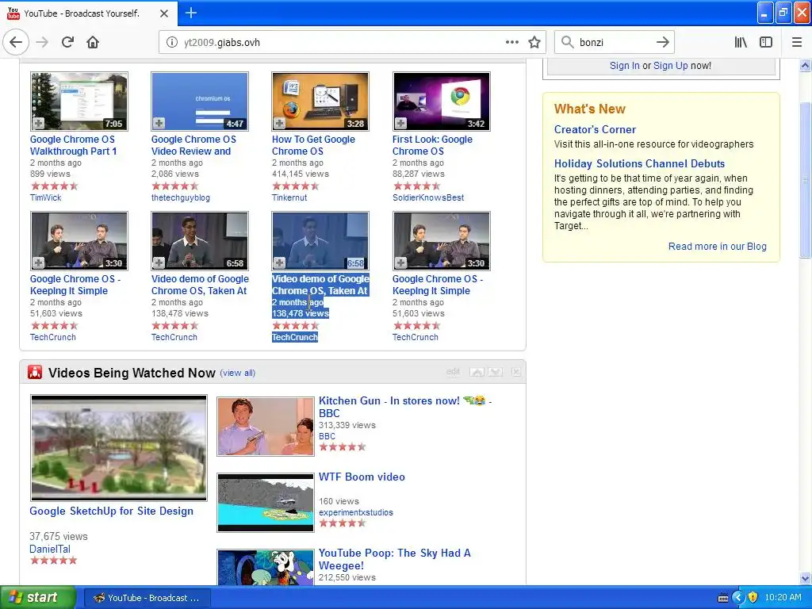
Task: Click scrollbar down arrow
Action: (x=805, y=579)
